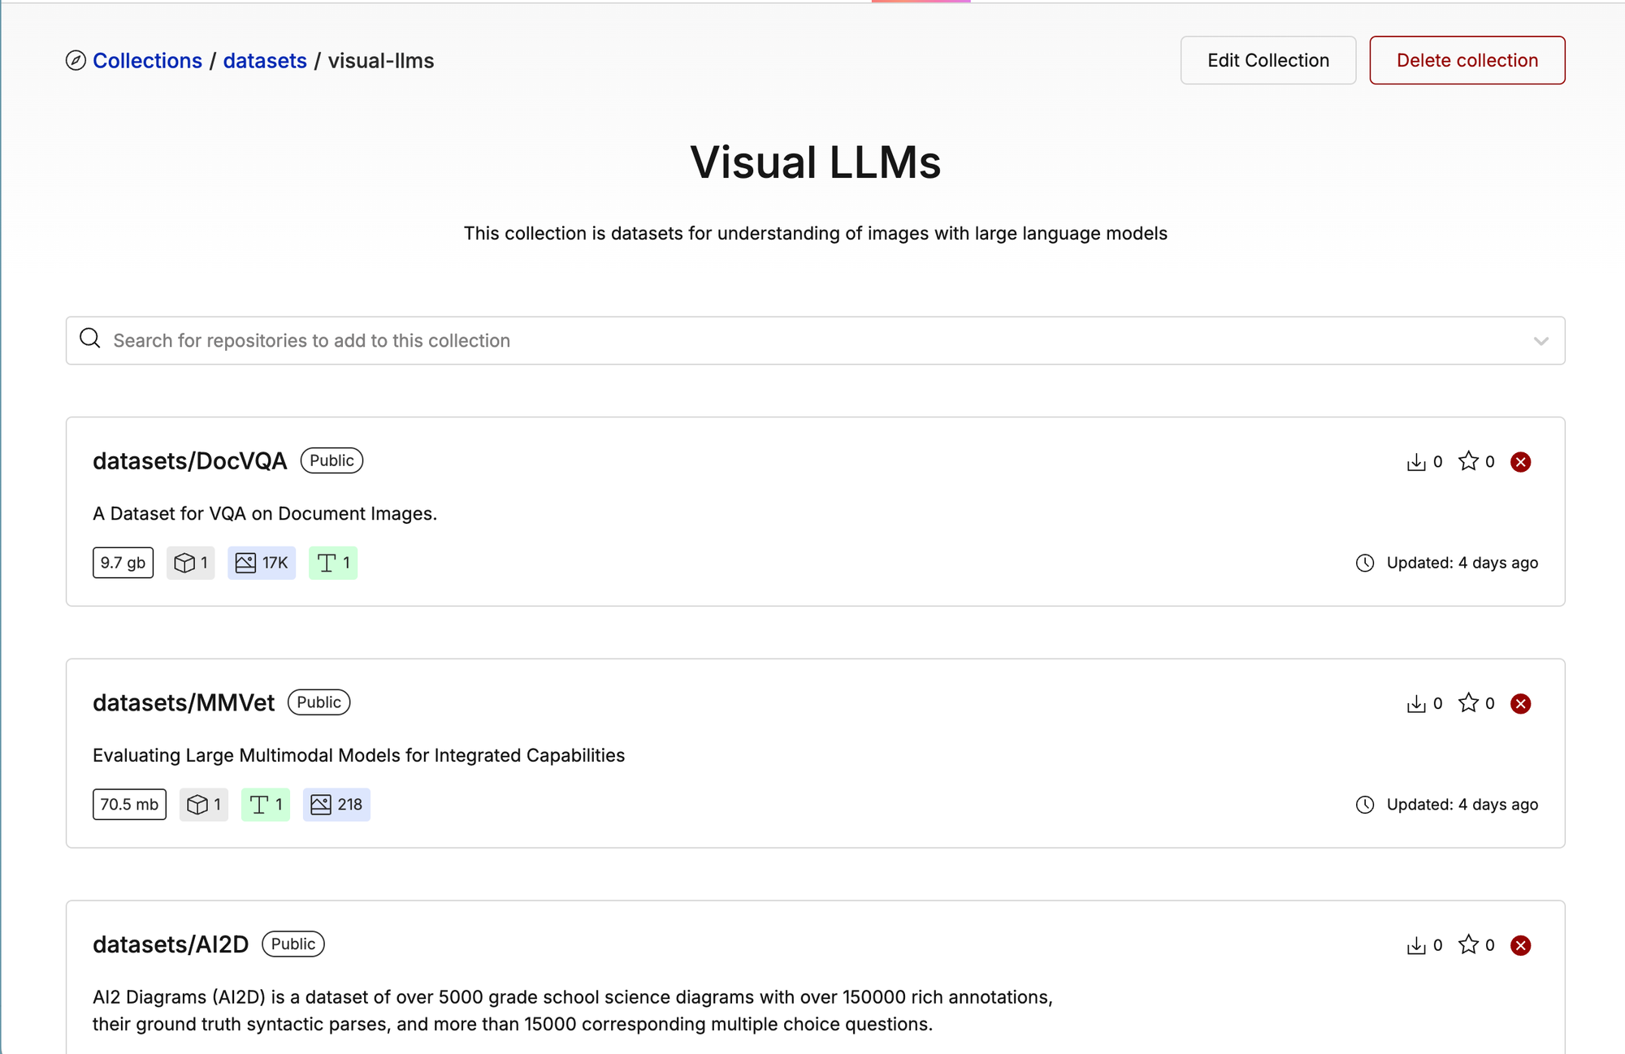The image size is (1625, 1054).
Task: Click the 17K images badge on DocVQA
Action: [x=262, y=563]
